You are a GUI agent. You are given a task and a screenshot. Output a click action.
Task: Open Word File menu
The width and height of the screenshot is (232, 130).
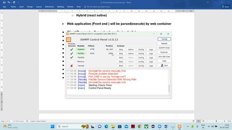(4, 7)
